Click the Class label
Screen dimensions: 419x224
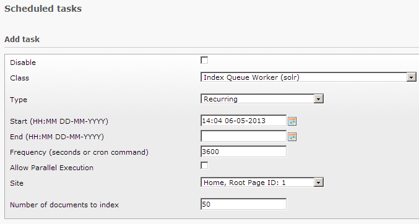(20, 78)
